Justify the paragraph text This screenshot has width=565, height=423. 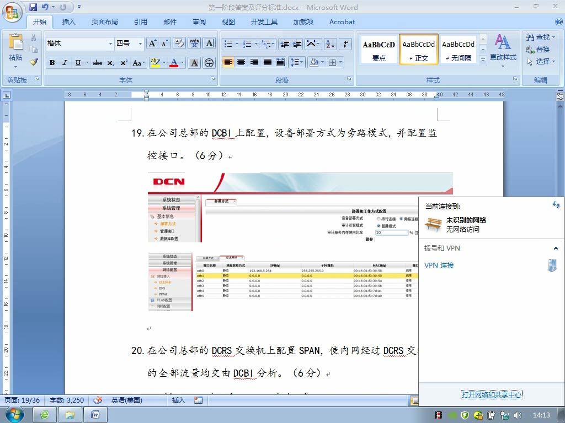coord(268,62)
